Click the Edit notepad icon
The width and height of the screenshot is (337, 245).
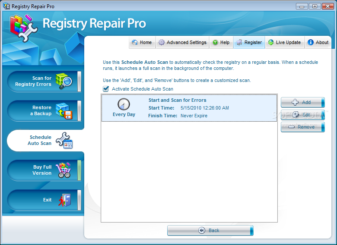point(296,115)
